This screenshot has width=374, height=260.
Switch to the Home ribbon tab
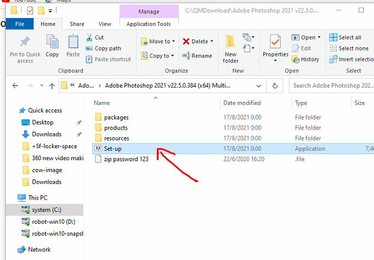click(x=48, y=24)
